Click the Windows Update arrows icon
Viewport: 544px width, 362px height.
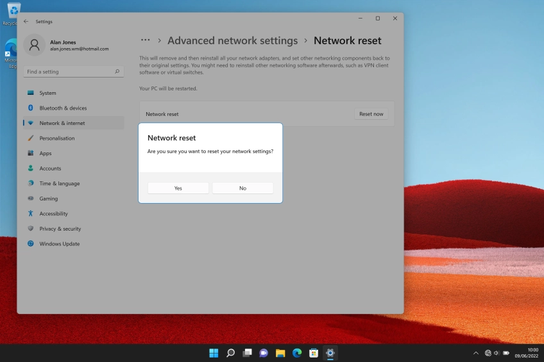(31, 243)
